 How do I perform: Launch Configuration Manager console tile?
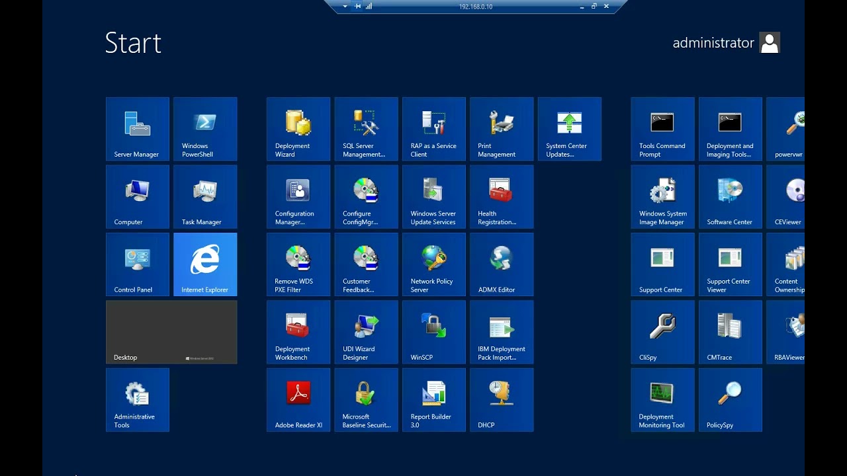tap(298, 197)
